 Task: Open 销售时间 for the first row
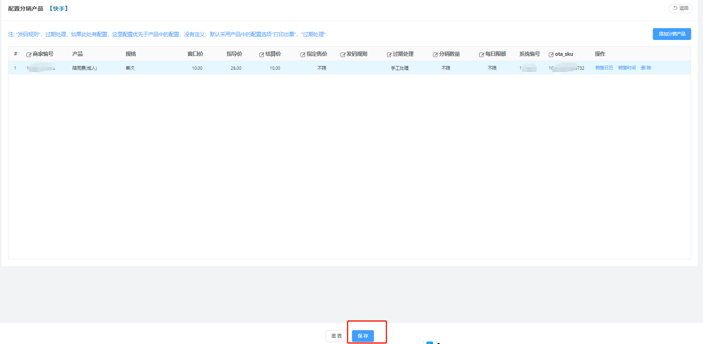click(627, 68)
